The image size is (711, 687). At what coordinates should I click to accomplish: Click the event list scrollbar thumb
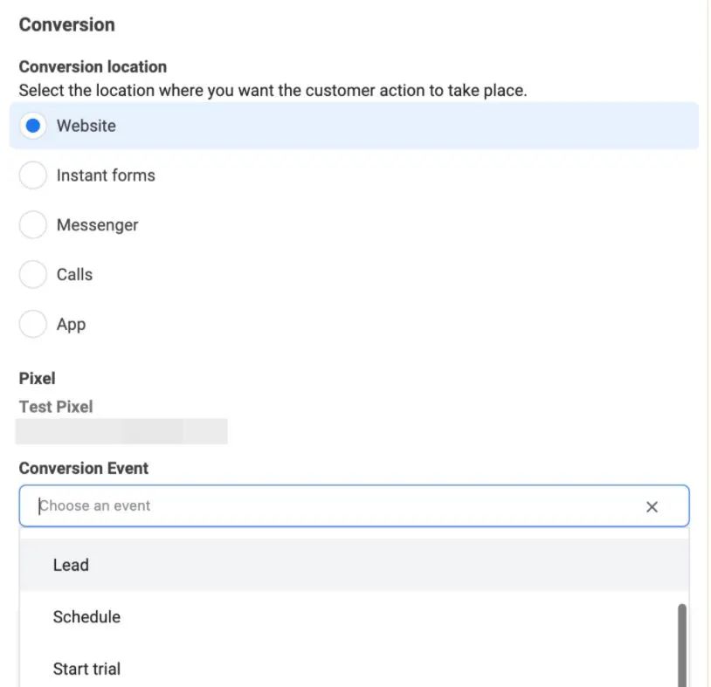(x=682, y=644)
